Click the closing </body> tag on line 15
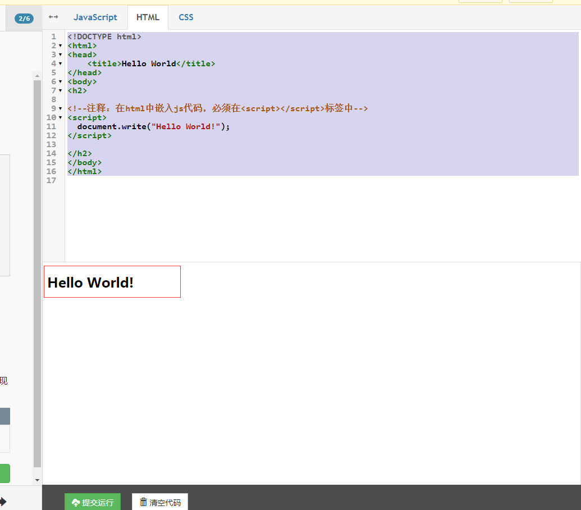 point(84,163)
